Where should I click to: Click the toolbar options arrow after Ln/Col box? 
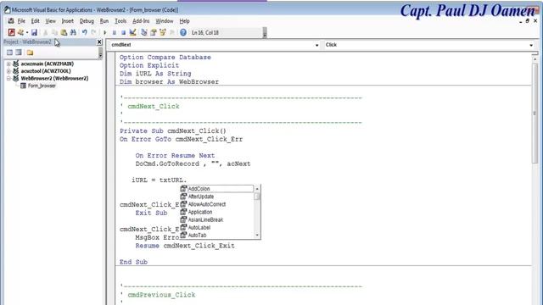[265, 33]
